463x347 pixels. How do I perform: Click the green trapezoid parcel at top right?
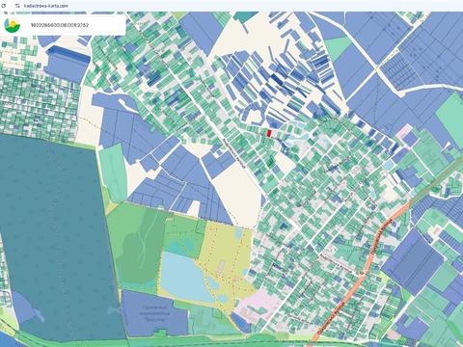click(x=338, y=47)
